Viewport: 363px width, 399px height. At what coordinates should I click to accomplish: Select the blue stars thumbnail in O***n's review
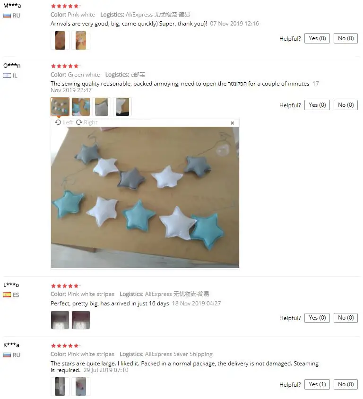pos(81,107)
